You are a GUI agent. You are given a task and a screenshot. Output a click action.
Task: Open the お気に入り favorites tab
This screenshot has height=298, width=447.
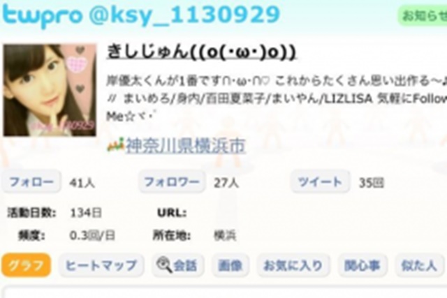(x=293, y=265)
